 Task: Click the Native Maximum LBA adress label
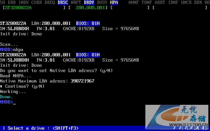tap(34, 81)
